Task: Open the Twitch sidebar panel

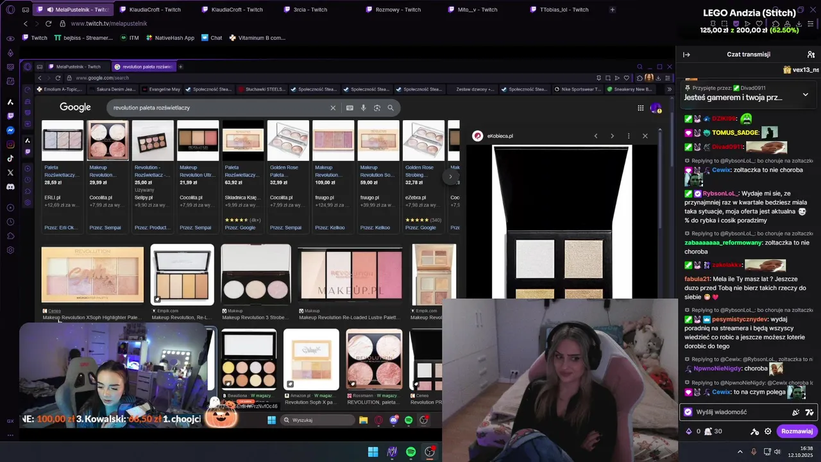Action: [x=10, y=116]
